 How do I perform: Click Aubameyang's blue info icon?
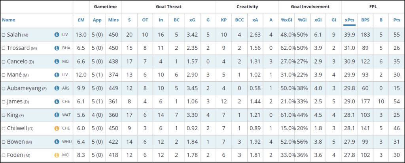pos(57,88)
